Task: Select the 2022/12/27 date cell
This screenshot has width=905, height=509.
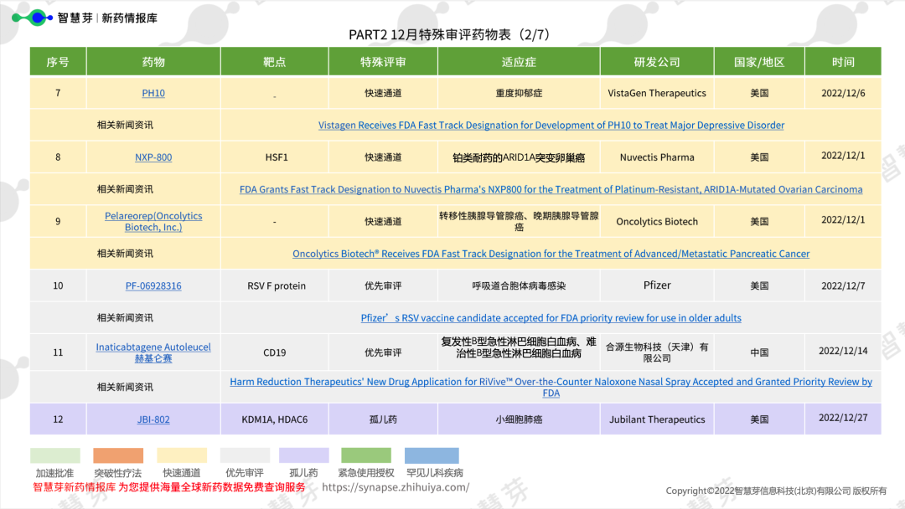Action: pos(843,419)
